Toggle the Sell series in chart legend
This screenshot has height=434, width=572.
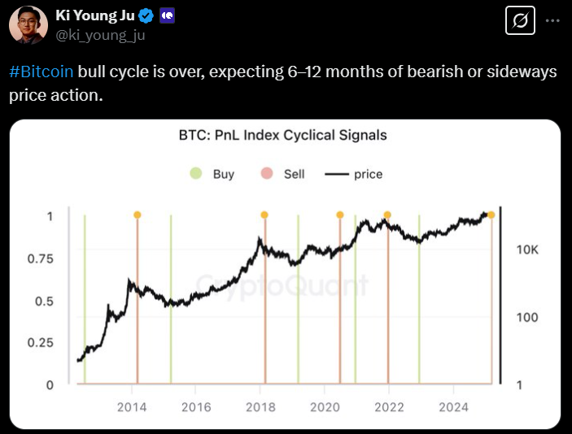pyautogui.click(x=283, y=174)
